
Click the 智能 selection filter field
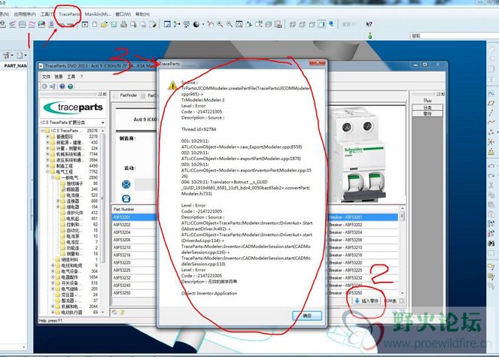(454, 35)
